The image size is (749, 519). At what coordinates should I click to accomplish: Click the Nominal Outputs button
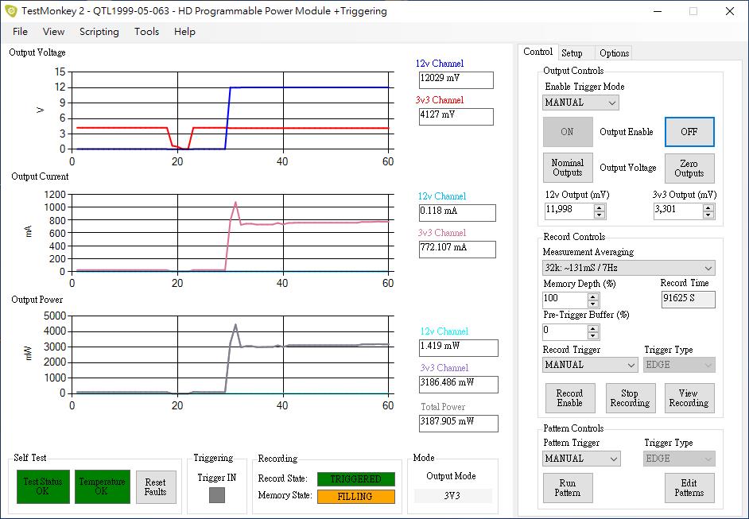coord(568,168)
